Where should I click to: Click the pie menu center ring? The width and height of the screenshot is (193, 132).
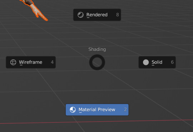(97, 62)
